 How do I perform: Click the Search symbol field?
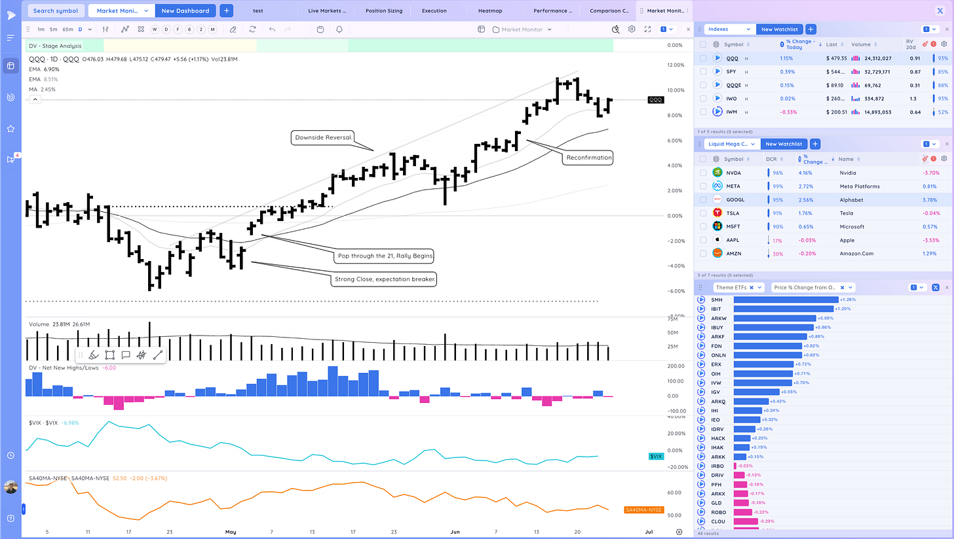(56, 10)
